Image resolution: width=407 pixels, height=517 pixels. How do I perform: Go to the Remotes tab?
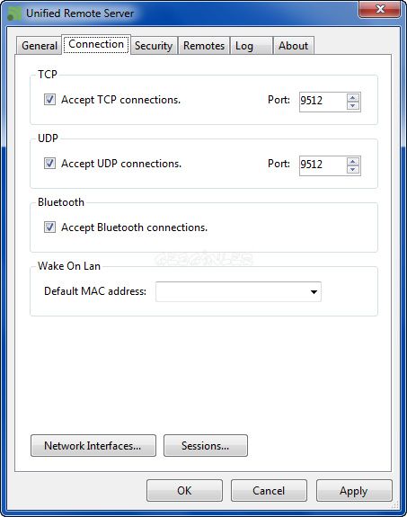(204, 46)
